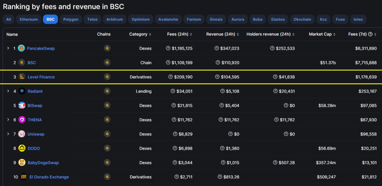Click help icon beside THENA revenue $11,762

[x=221, y=120]
